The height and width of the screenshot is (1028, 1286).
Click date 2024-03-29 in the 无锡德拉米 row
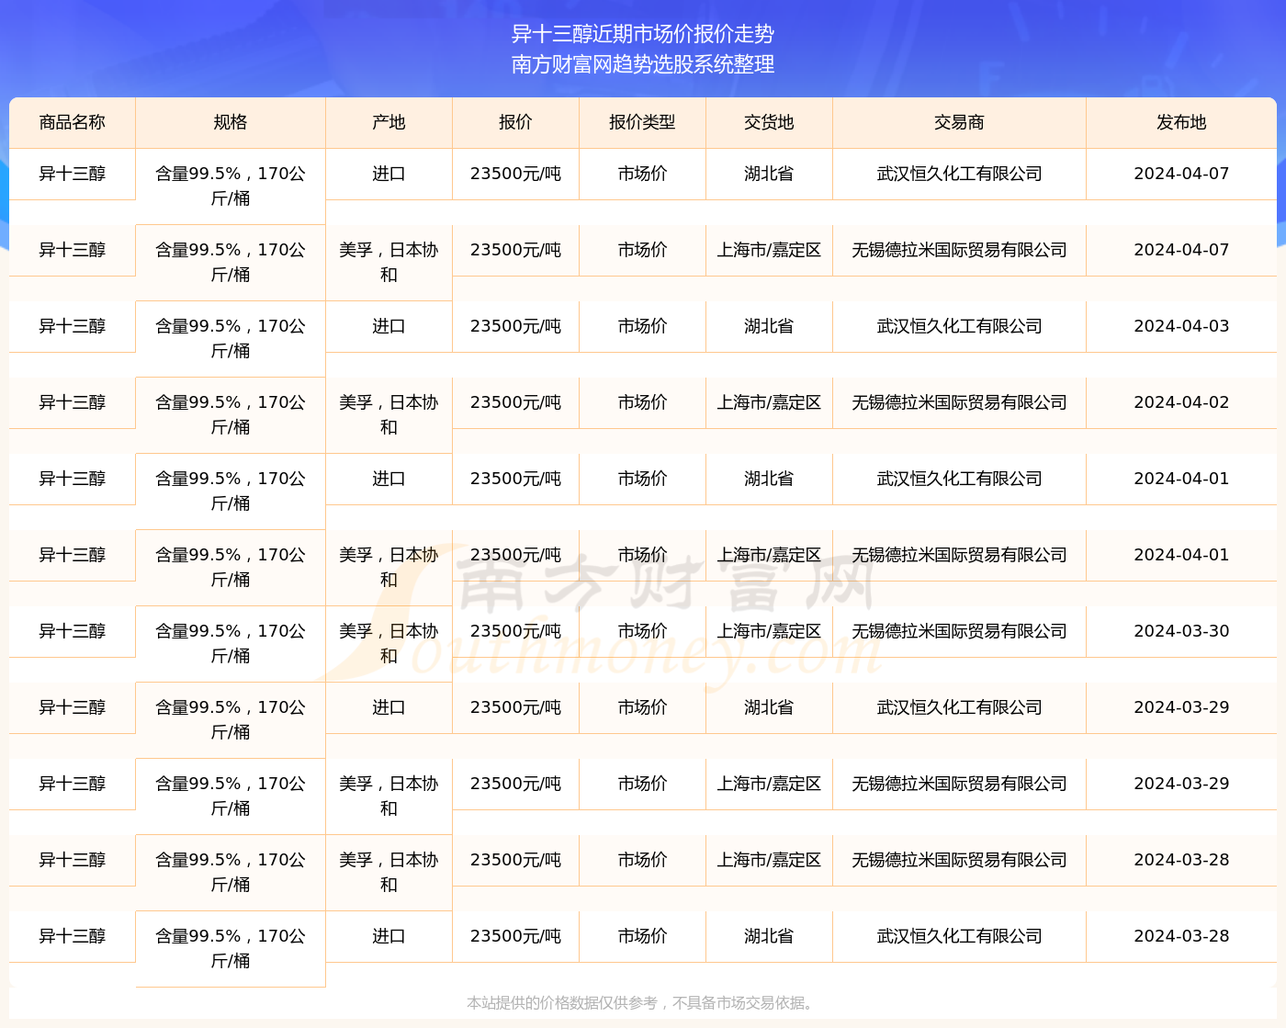[x=1181, y=784]
